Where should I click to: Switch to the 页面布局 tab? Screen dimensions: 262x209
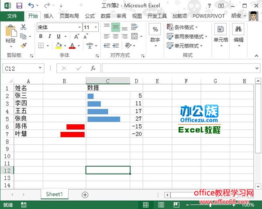(x=69, y=16)
